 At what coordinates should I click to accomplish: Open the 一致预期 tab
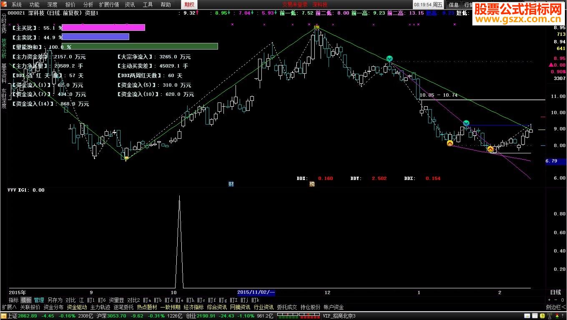click(170, 307)
